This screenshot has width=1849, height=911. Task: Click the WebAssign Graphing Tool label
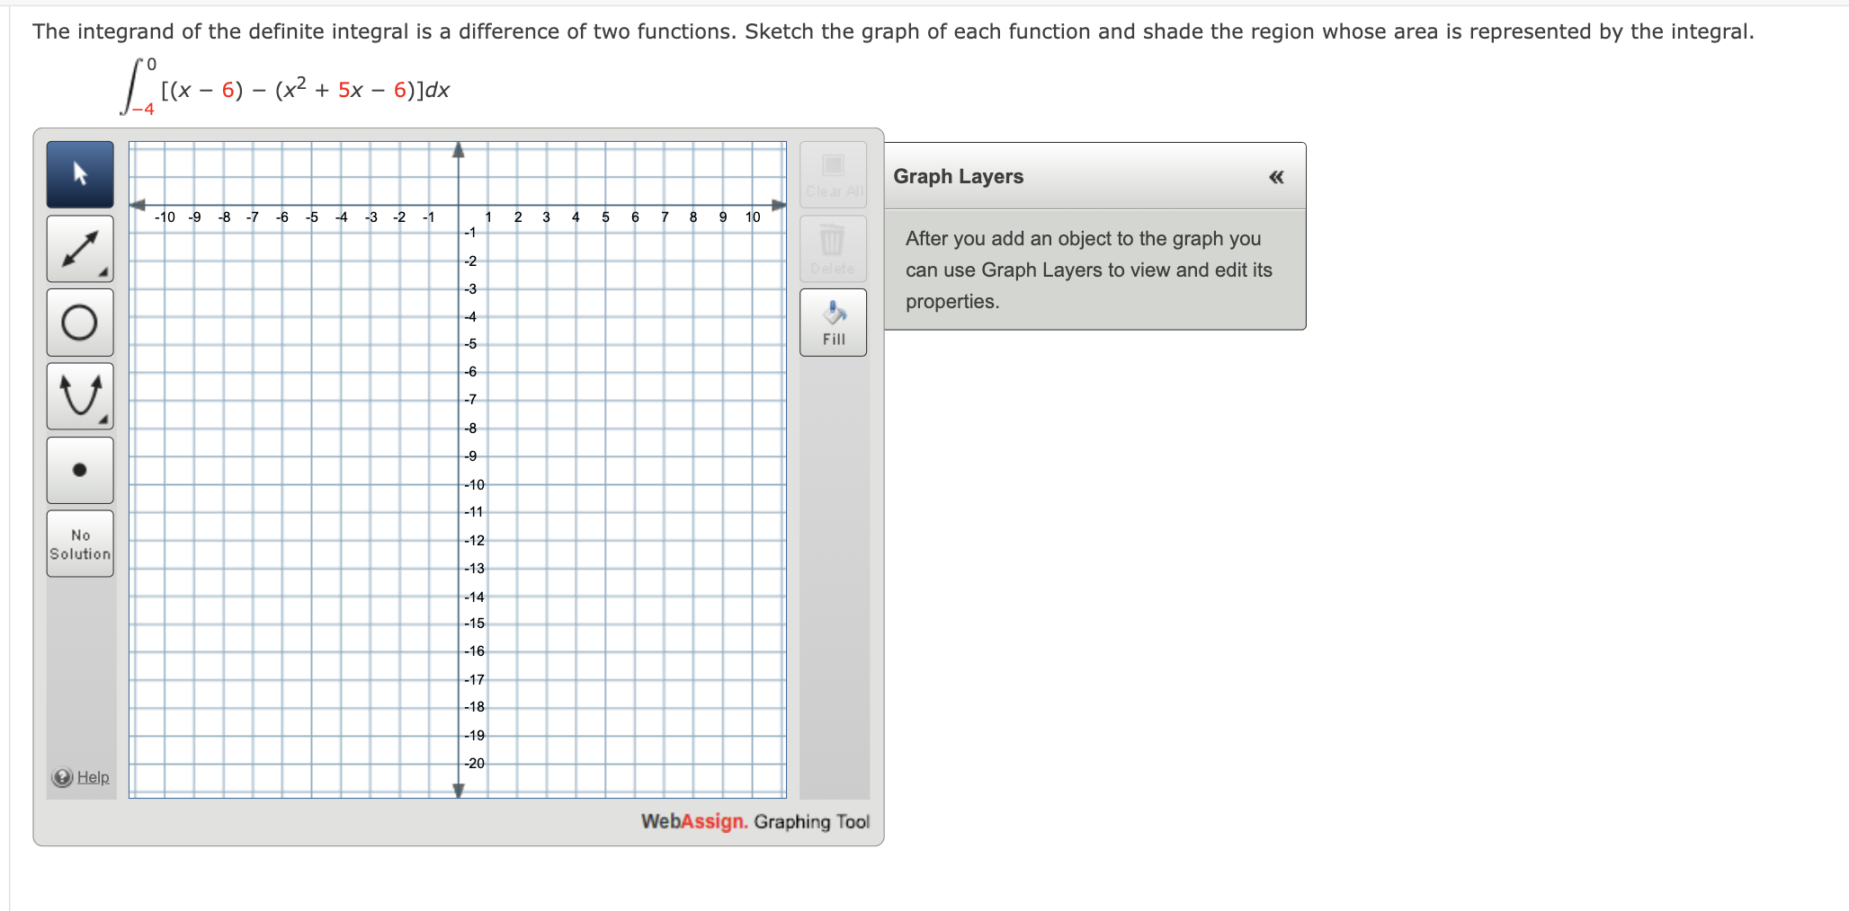[755, 821]
